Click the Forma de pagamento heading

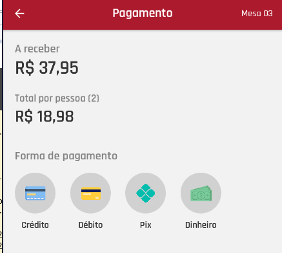(x=66, y=156)
